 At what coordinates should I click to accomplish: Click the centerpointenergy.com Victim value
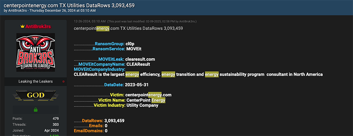[x=148, y=95]
